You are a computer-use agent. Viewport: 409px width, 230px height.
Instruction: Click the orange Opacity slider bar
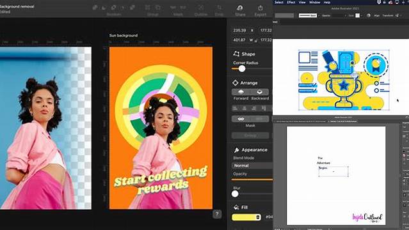[x=252, y=180]
